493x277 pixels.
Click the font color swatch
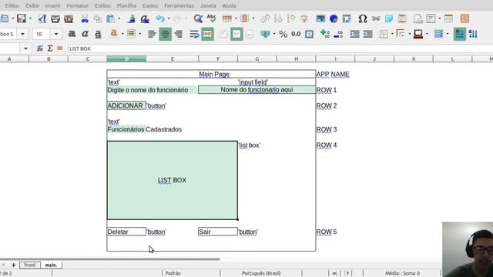pos(114,34)
